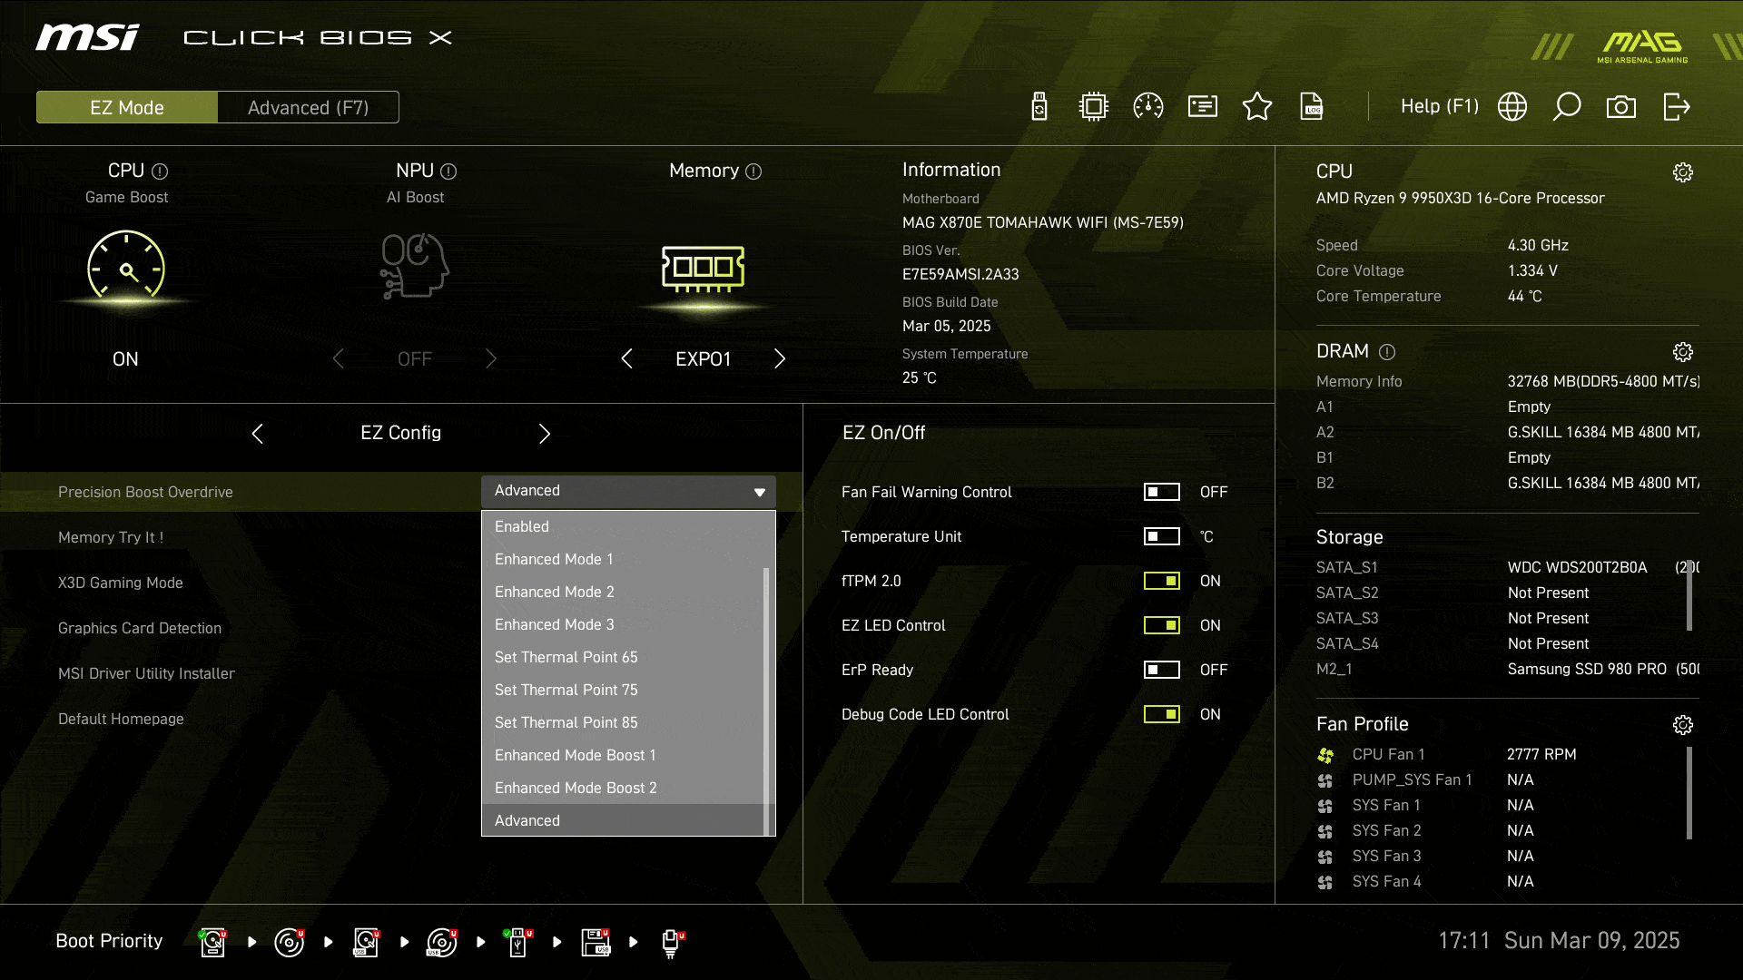Click the exit BIOS icon
This screenshot has width=1743, height=980.
[x=1676, y=106]
